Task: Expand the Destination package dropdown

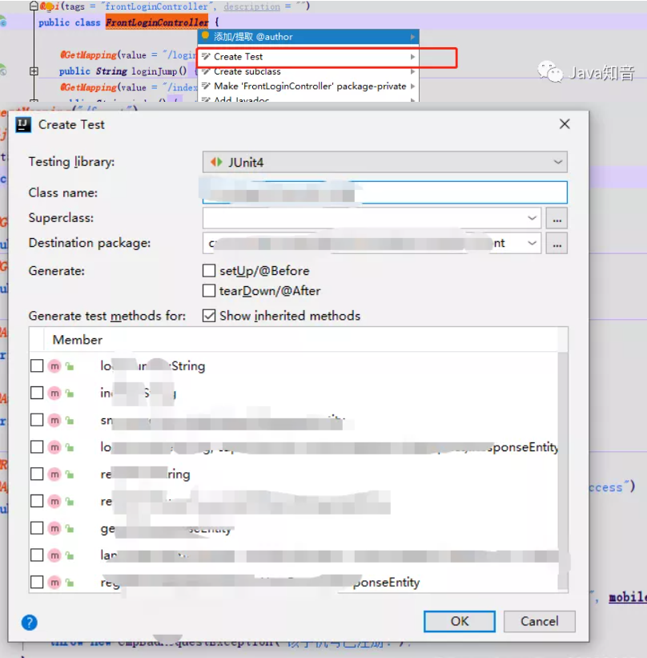Action: tap(532, 243)
